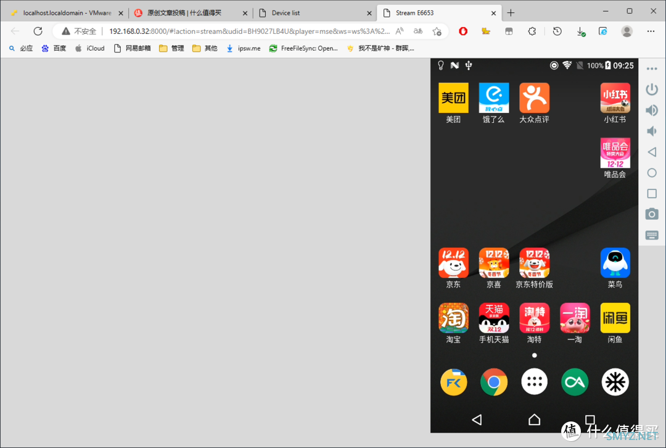
Task: Click the home circle in stream sidebar
Action: (652, 173)
